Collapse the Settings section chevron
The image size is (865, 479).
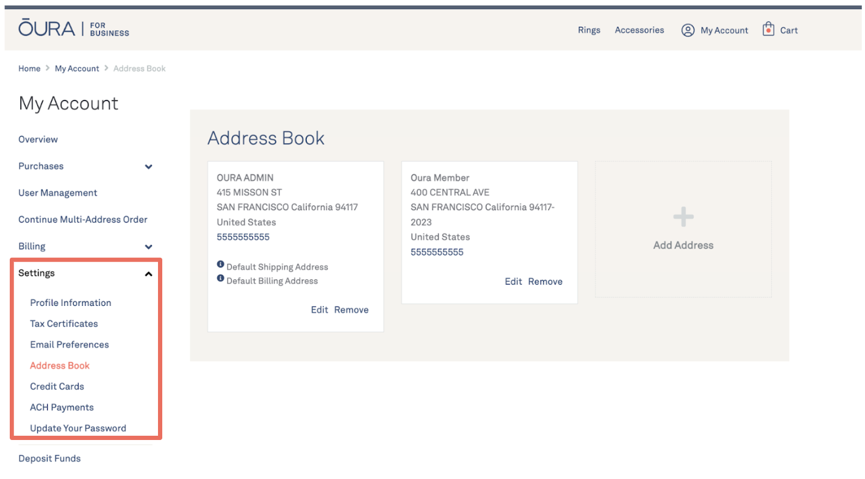tap(148, 274)
